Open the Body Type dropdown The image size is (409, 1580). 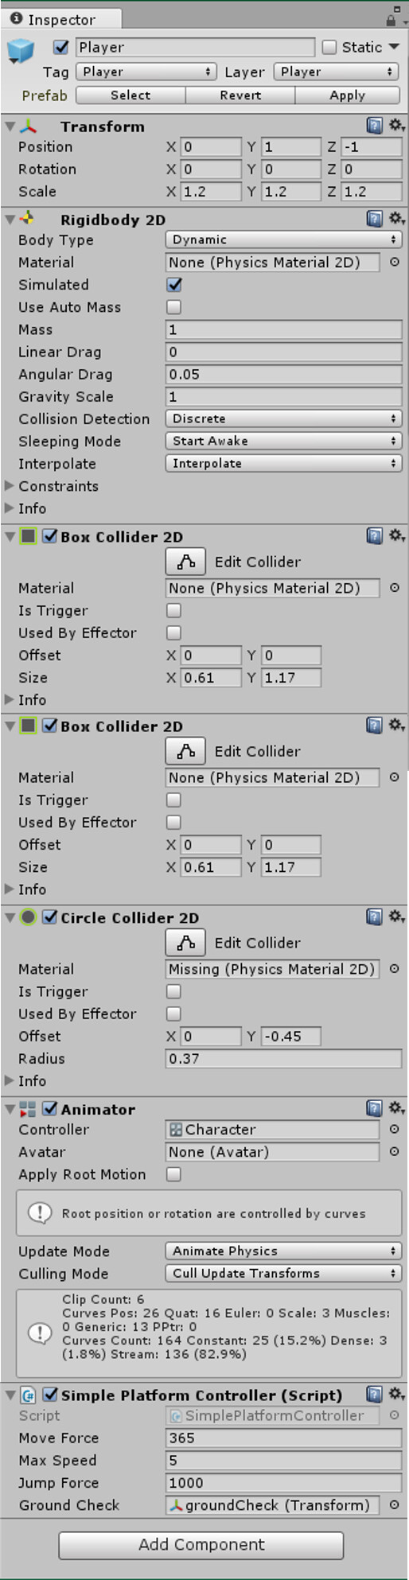click(283, 239)
